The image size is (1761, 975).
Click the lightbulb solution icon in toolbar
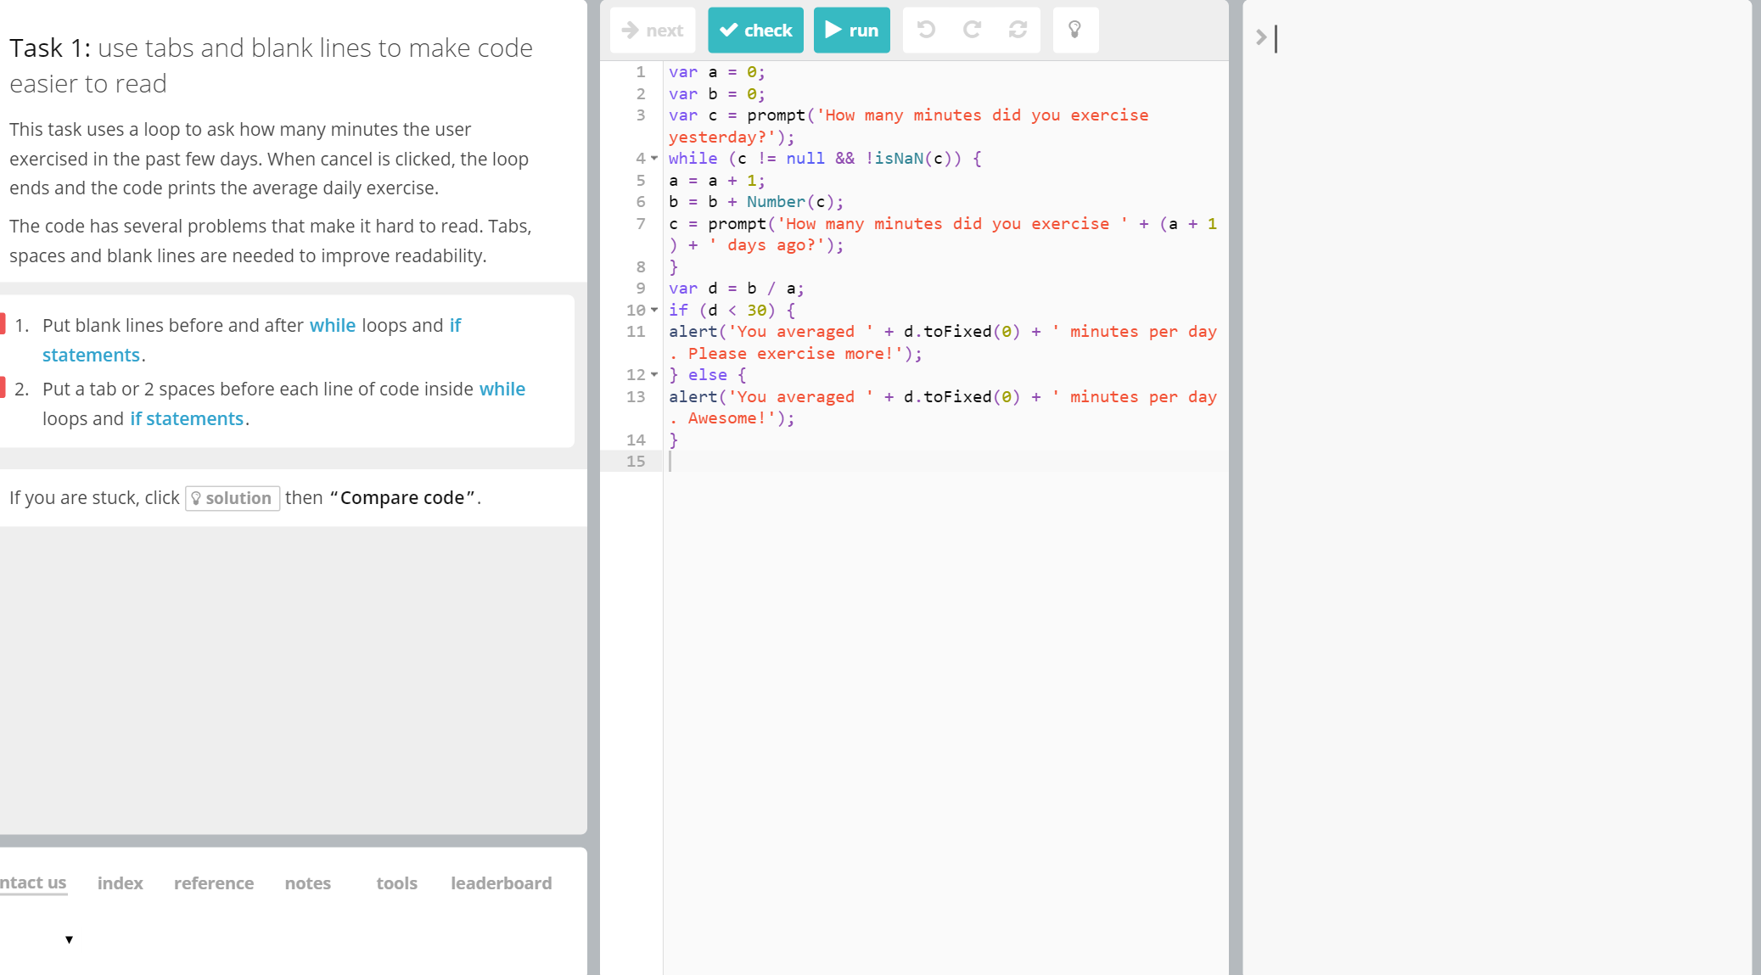tap(1075, 31)
